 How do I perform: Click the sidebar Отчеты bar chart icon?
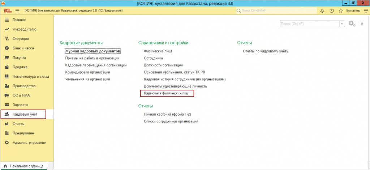tap(7, 124)
